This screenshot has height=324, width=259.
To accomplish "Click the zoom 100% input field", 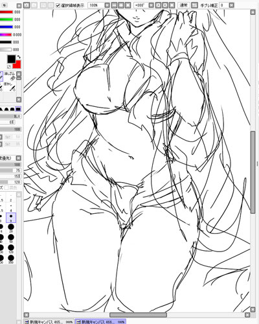I will [x=96, y=5].
